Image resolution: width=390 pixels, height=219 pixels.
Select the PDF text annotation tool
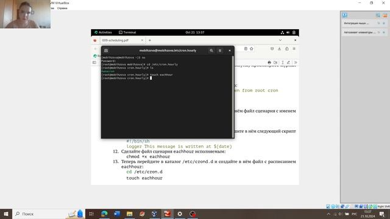(283, 63)
